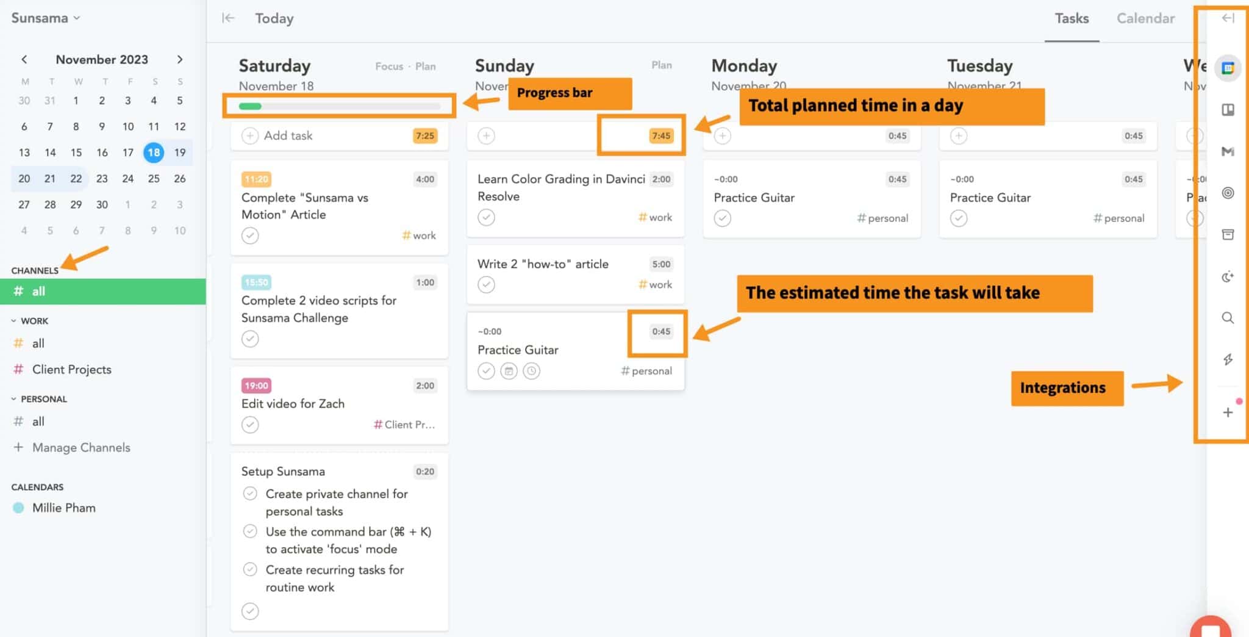Check off "Write 2 how-to article" task
This screenshot has height=637, width=1249.
point(486,284)
